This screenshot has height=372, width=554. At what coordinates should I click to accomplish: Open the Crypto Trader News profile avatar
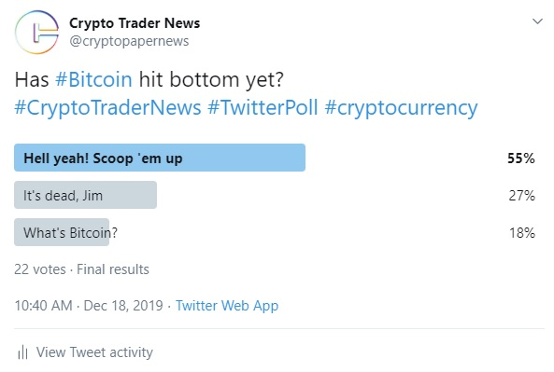[36, 32]
